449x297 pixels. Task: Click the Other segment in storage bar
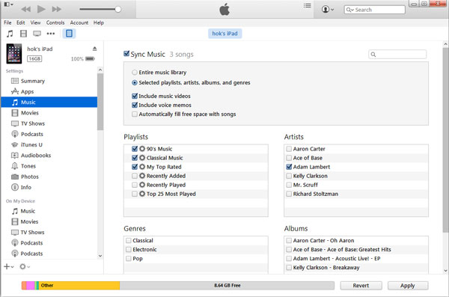pos(79,285)
